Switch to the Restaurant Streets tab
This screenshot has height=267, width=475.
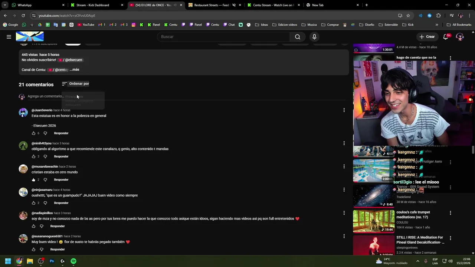(x=214, y=5)
